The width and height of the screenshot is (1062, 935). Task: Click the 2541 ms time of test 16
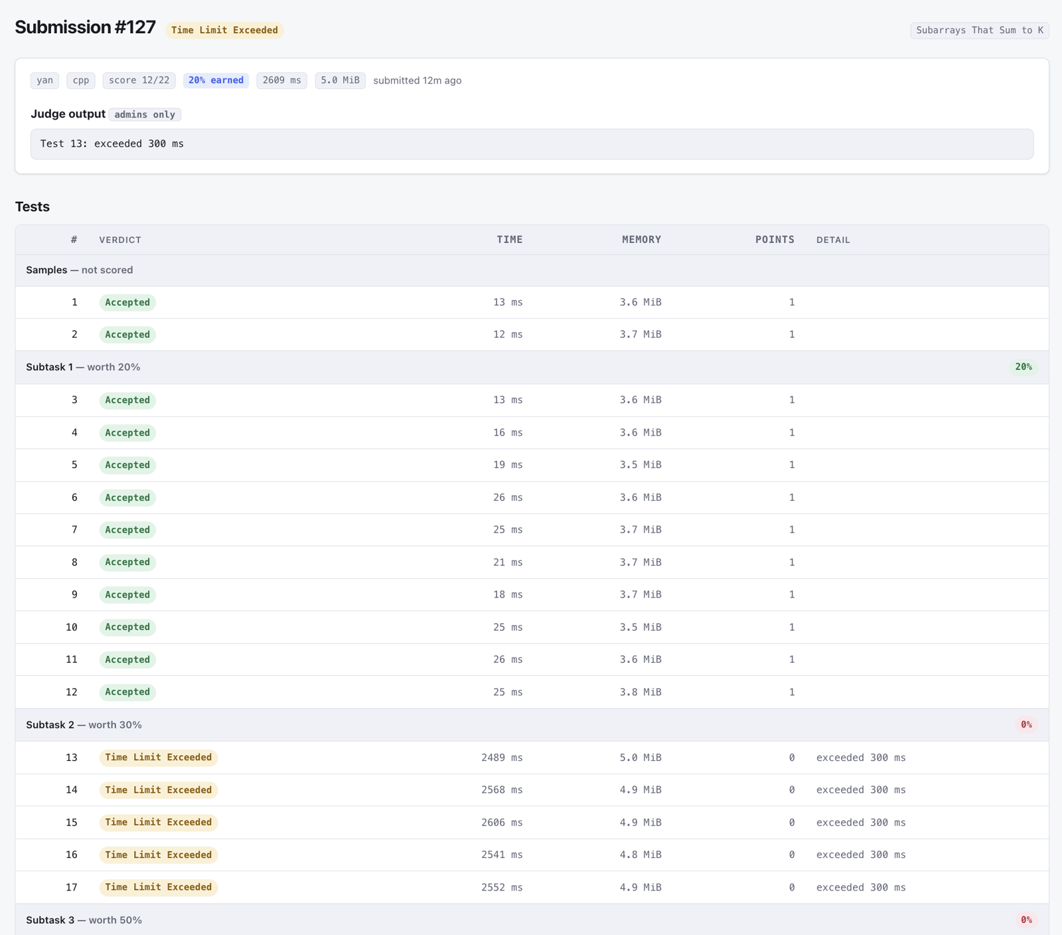click(502, 855)
